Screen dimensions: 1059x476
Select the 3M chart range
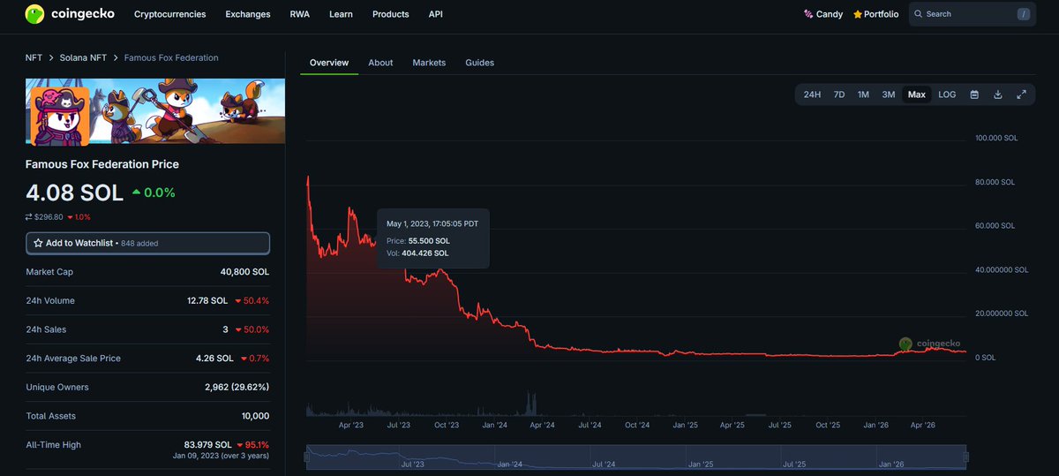coord(889,94)
